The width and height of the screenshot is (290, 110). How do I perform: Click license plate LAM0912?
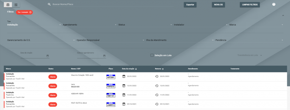click(x=111, y=104)
